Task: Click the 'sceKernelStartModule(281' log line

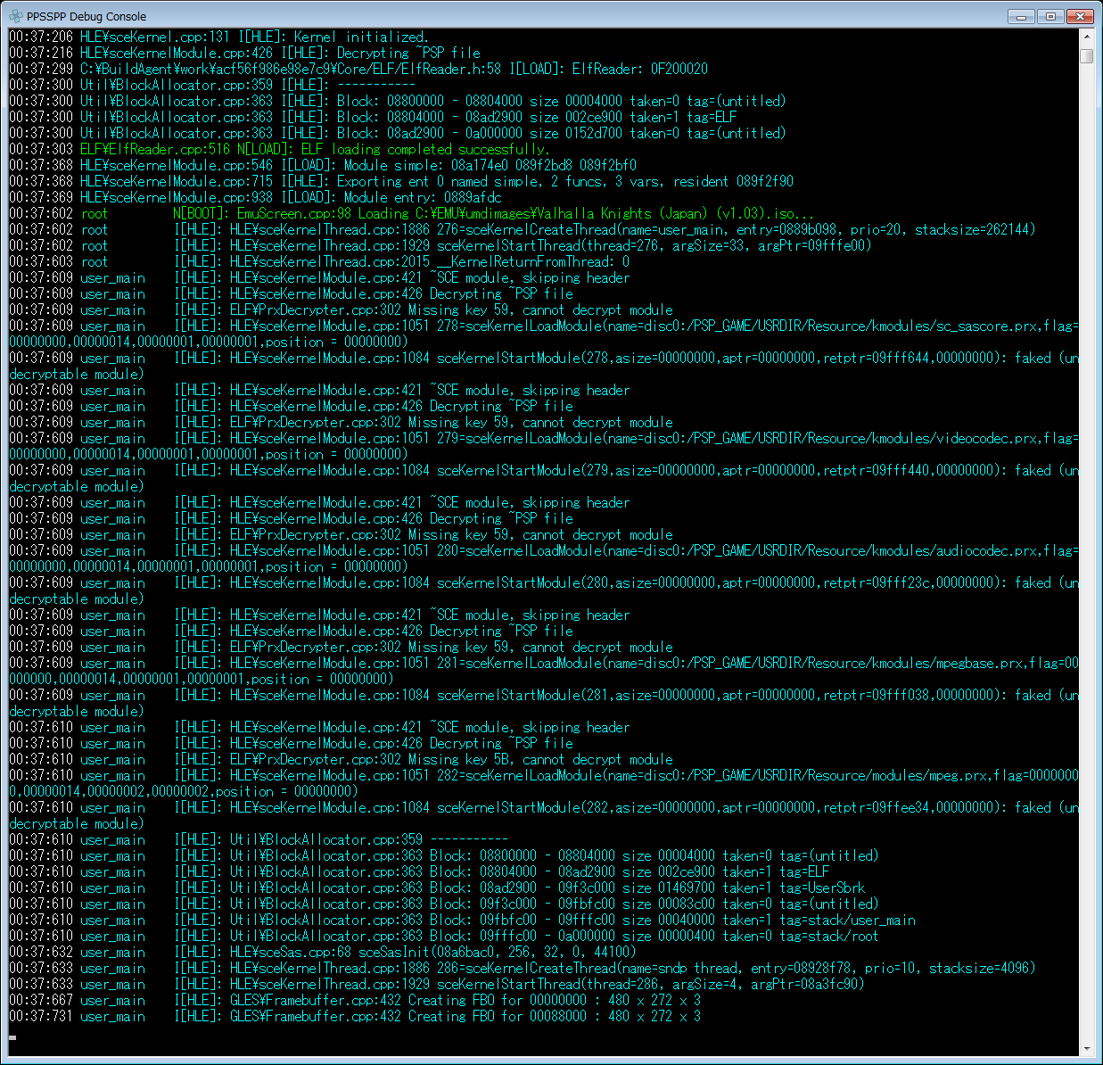Action: coord(544,703)
